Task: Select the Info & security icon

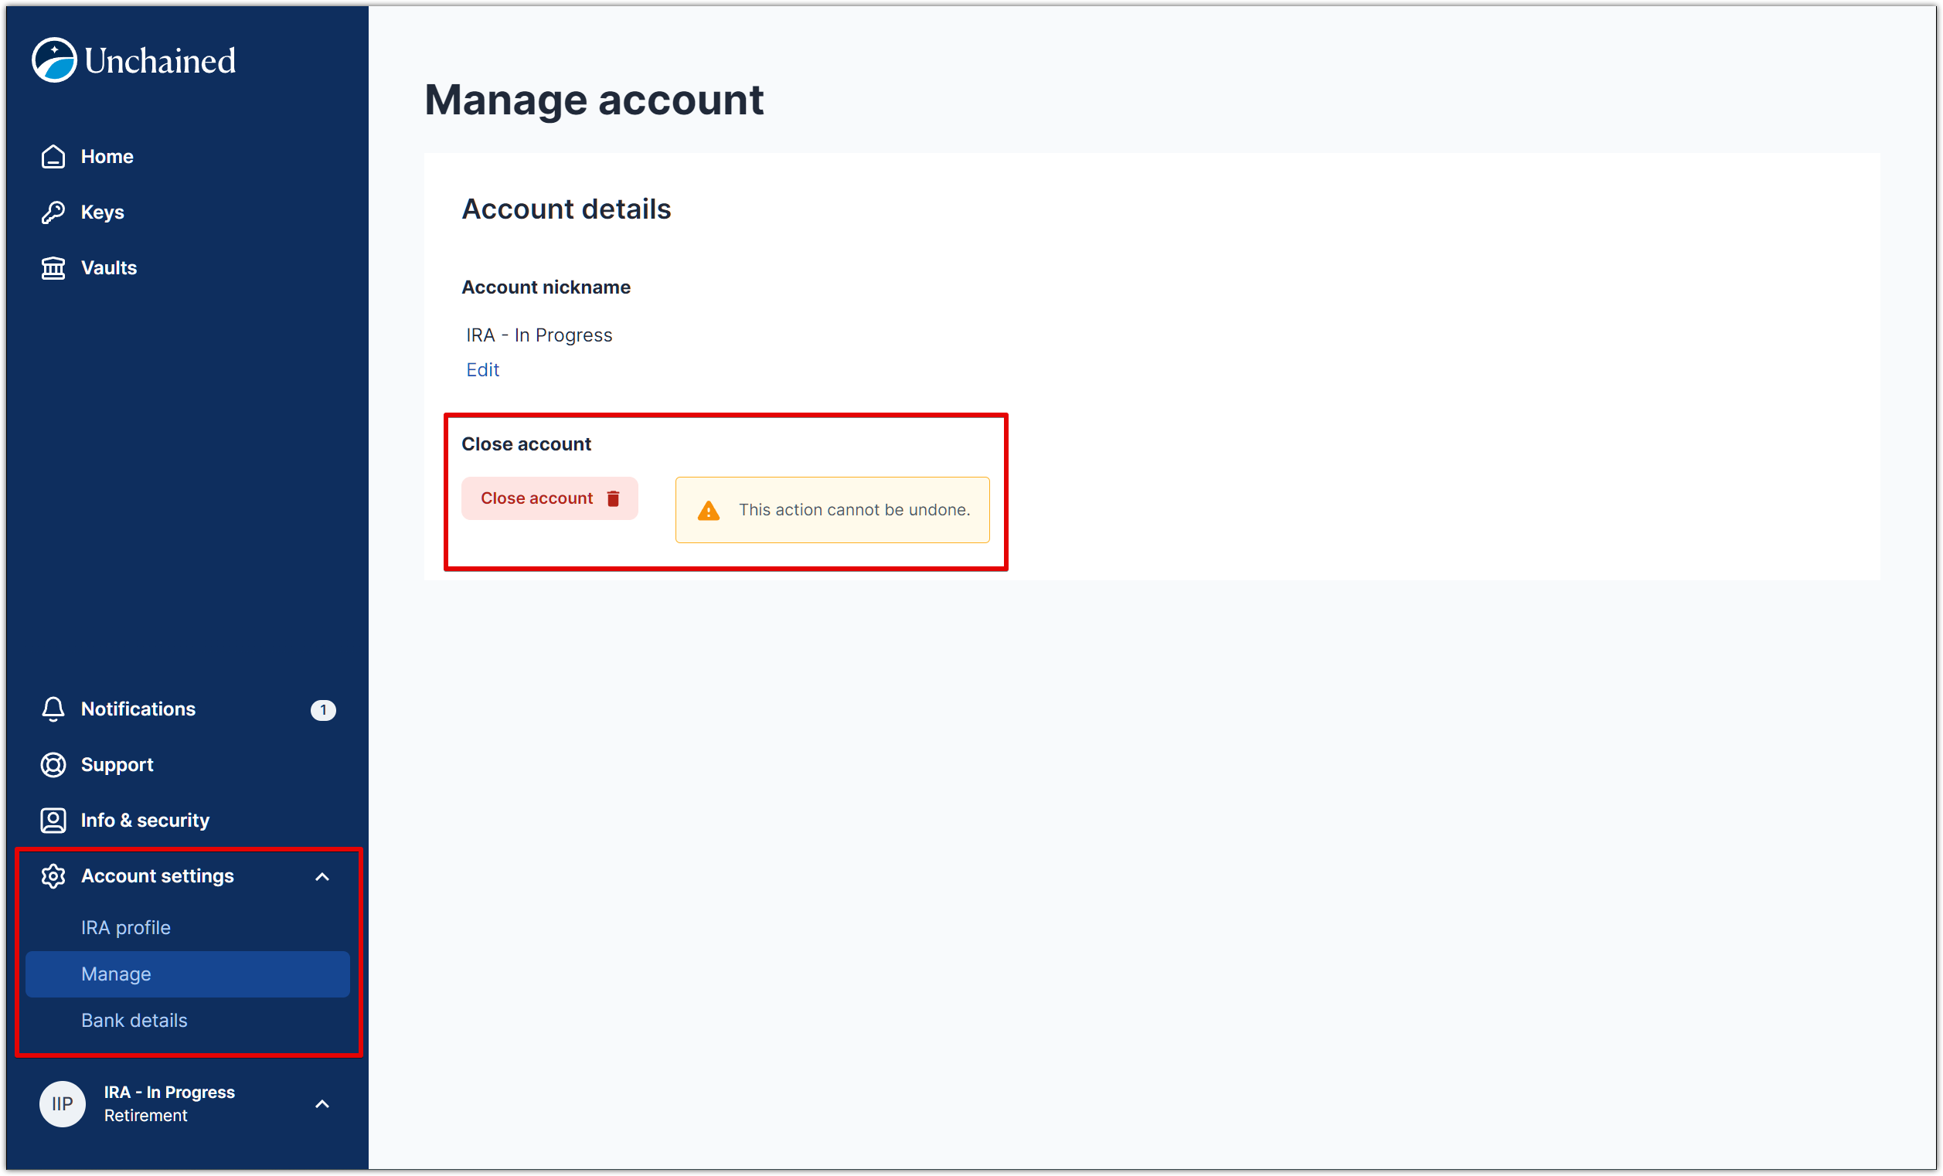Action: point(53,820)
